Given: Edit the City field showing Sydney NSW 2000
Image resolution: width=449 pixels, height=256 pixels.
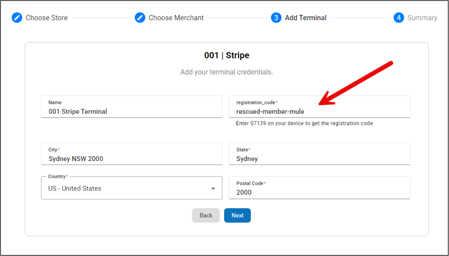Looking at the screenshot, I should [x=131, y=159].
